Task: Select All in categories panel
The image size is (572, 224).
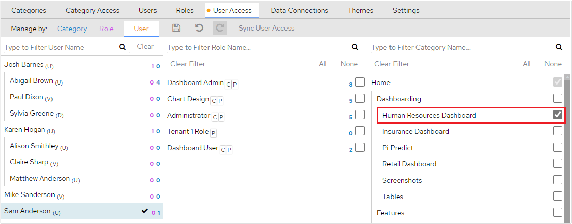Action: (527, 64)
